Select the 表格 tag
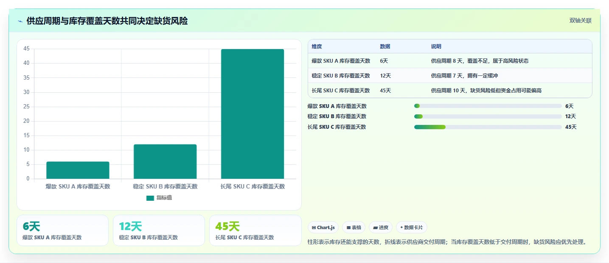The width and height of the screenshot is (609, 263). (x=354, y=227)
